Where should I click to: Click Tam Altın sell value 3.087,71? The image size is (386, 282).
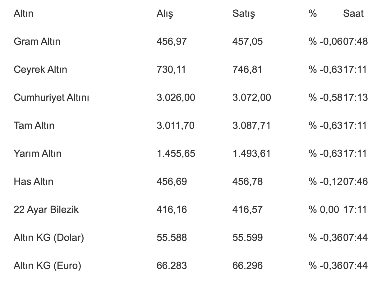pos(251,125)
